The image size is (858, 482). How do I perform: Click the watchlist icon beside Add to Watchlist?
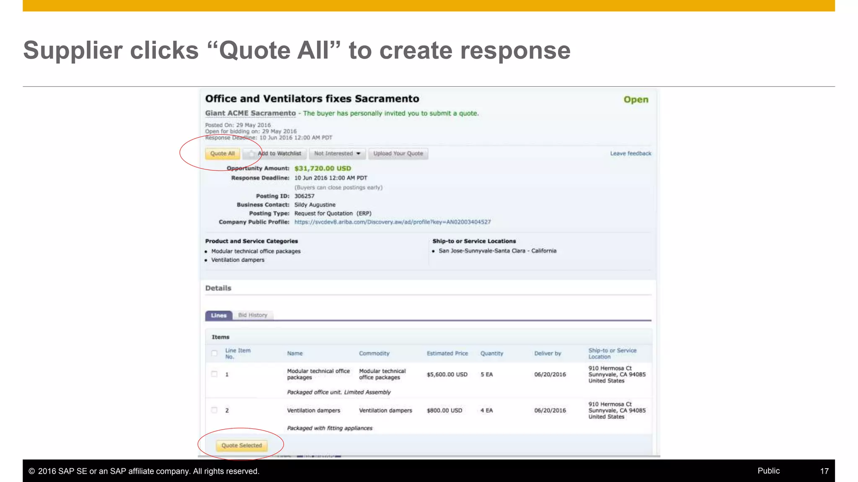(x=251, y=154)
